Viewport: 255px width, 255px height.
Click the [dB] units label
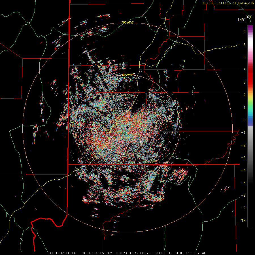pos(242,20)
